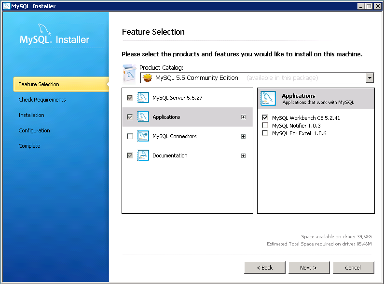Select the MySQL Connectors row label
This screenshot has height=284, width=384.
pyautogui.click(x=174, y=136)
